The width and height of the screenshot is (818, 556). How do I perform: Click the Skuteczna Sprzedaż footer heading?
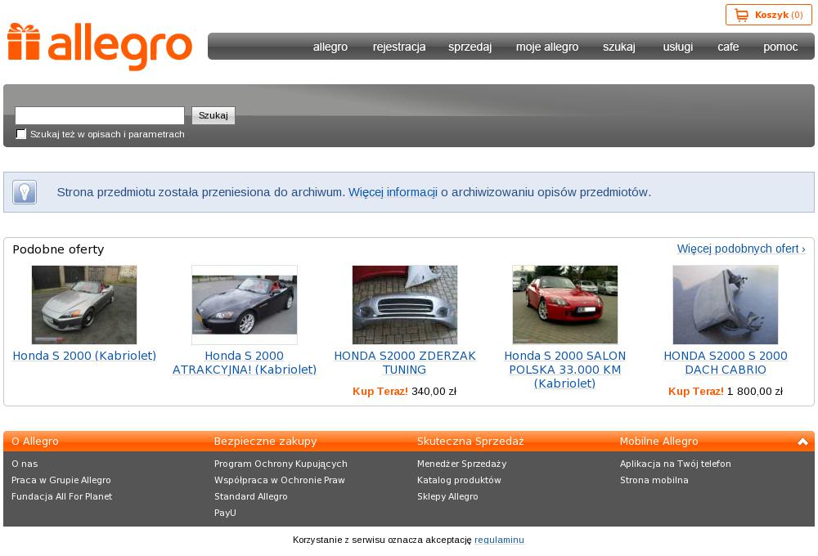pyautogui.click(x=470, y=442)
